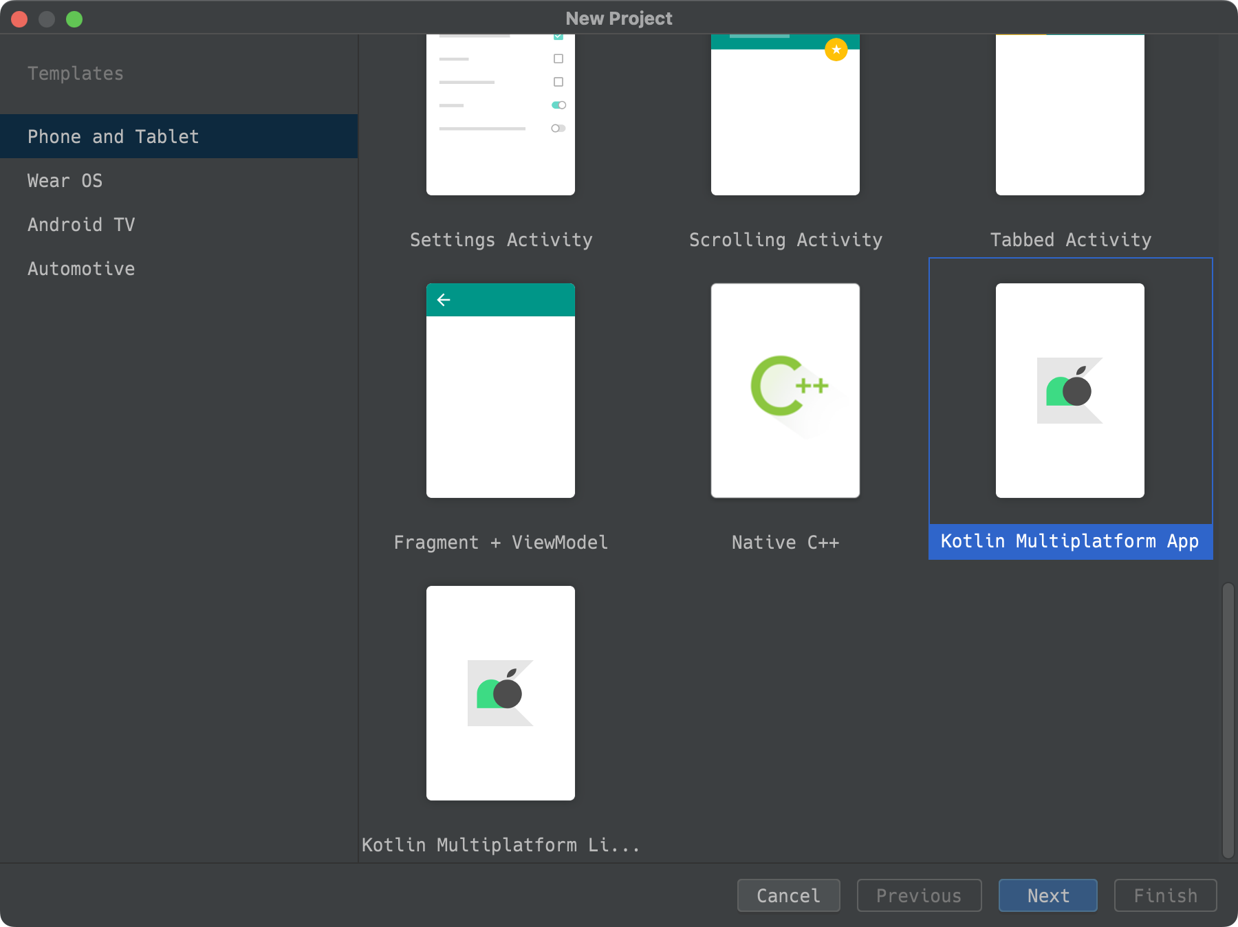Viewport: 1238px width, 927px height.
Task: Click the Settings Activity label
Action: [501, 240]
